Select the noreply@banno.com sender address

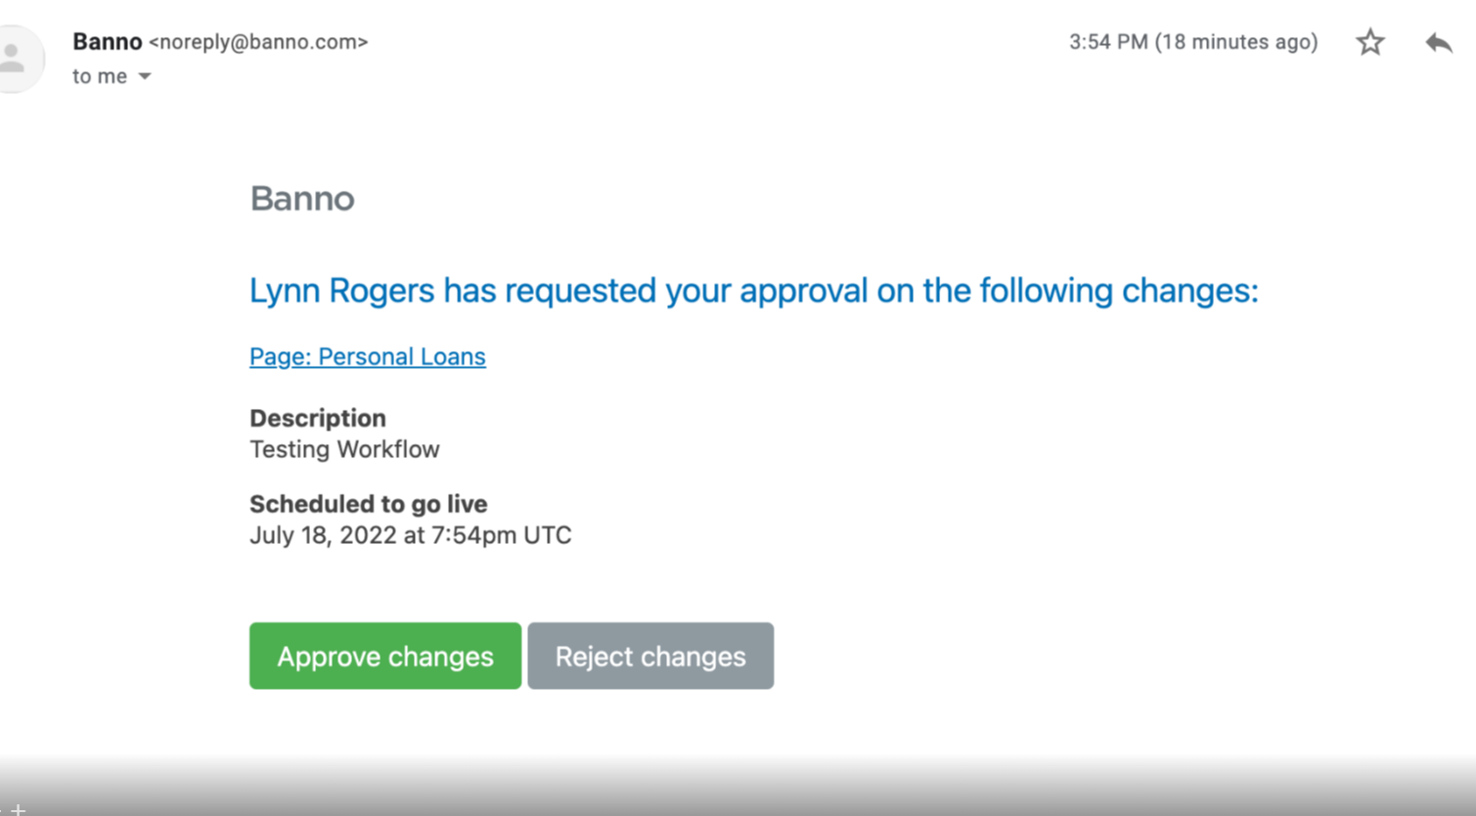point(258,42)
